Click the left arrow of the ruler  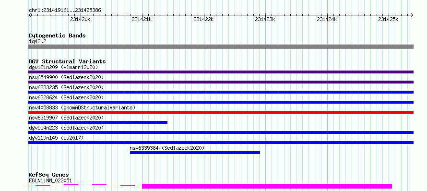click(x=30, y=15)
